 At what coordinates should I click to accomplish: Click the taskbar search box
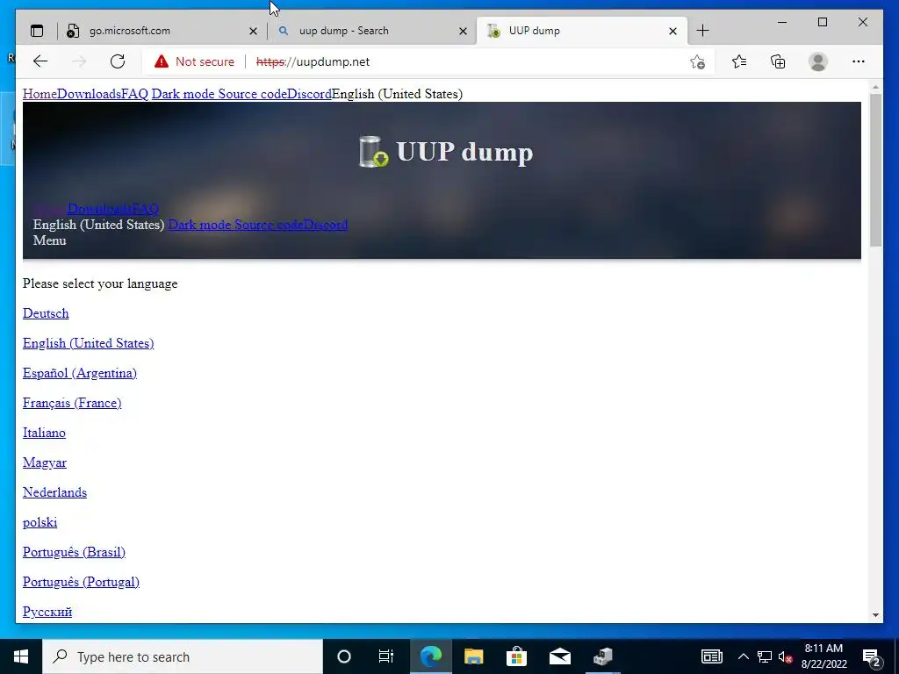click(183, 656)
